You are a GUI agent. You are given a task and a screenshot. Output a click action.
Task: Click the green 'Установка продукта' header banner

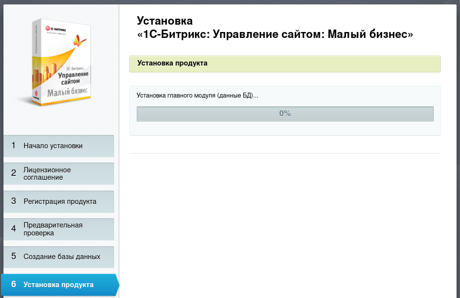285,64
